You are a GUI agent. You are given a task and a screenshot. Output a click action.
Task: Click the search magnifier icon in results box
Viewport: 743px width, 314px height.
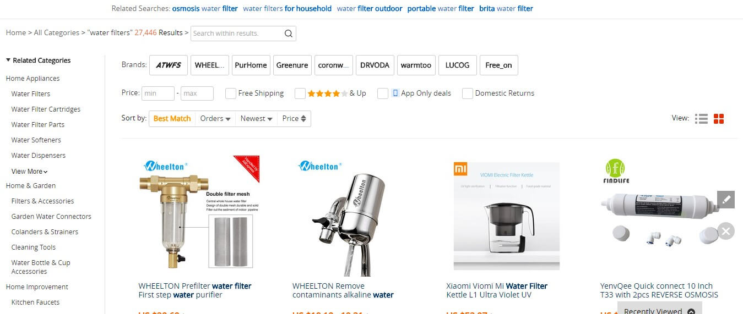[x=288, y=34]
